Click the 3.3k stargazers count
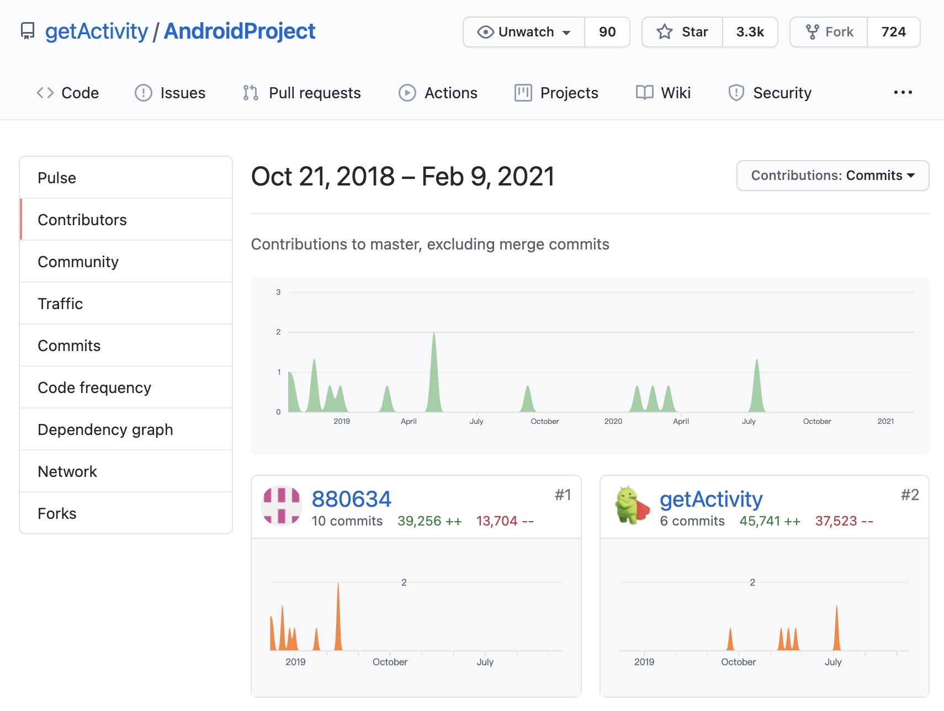The width and height of the screenshot is (944, 711). [750, 32]
